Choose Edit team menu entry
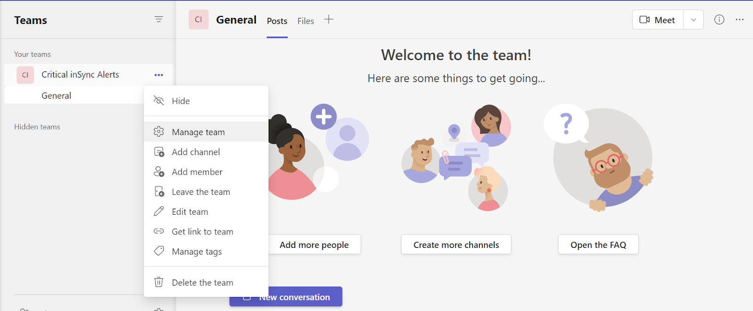The height and width of the screenshot is (311, 753). point(206,212)
